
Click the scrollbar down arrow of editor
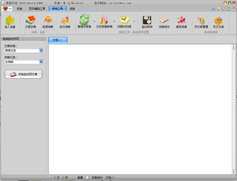[x=234, y=172]
